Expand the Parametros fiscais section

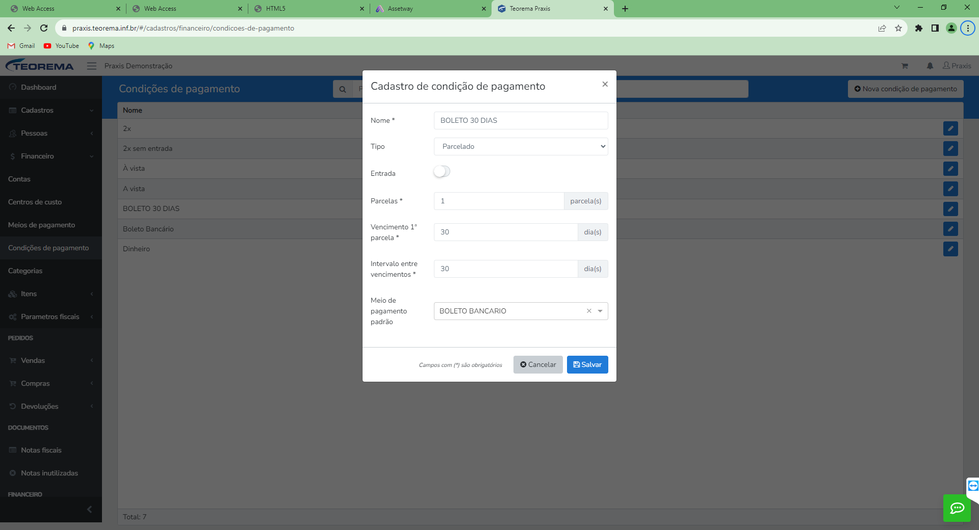[x=51, y=316]
